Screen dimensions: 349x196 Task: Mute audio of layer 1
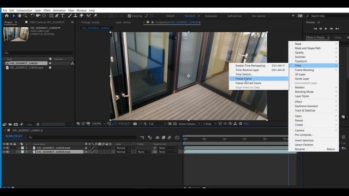[x=8, y=148]
